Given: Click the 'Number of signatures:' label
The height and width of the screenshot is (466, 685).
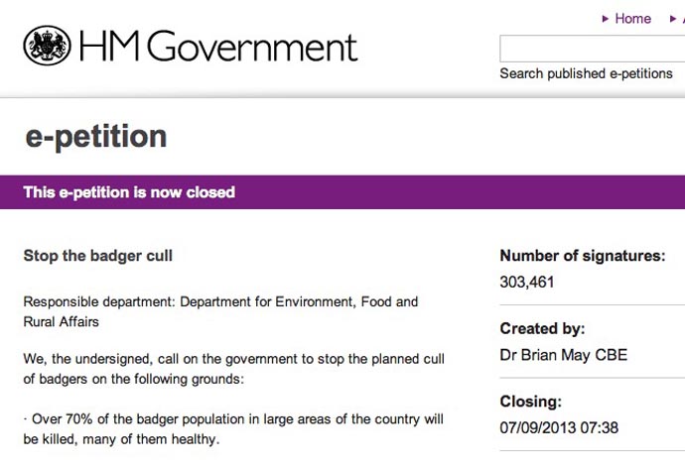Looking at the screenshot, I should point(582,256).
